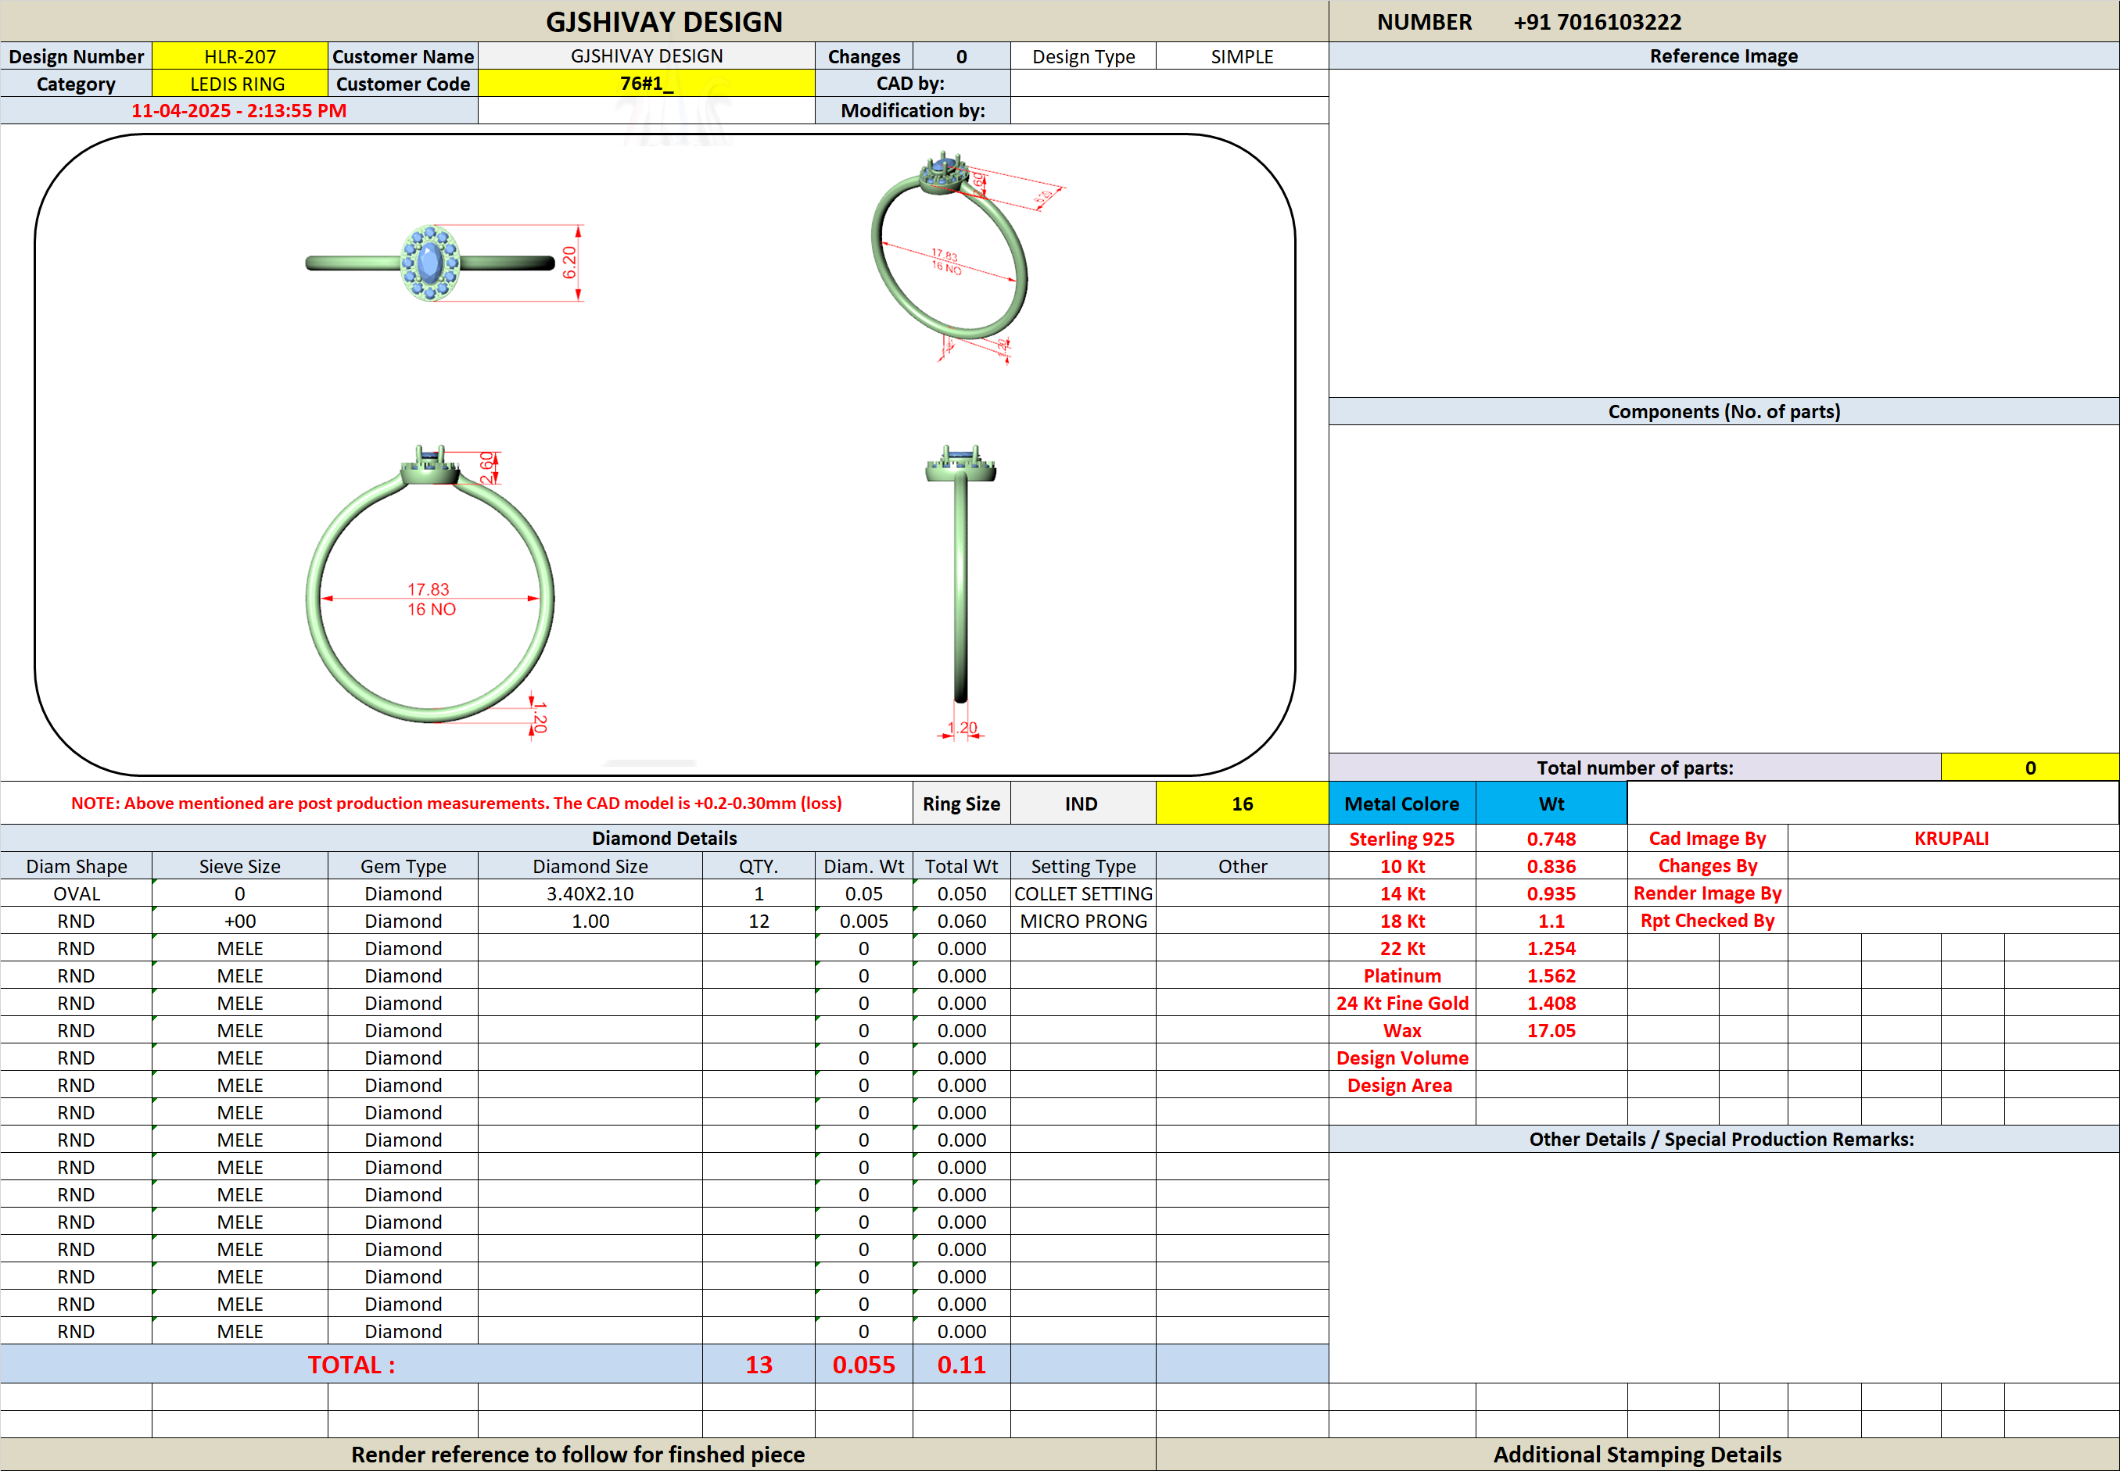Select the 10 Kt weight 0.836
This screenshot has height=1471, width=2120.
1551,866
